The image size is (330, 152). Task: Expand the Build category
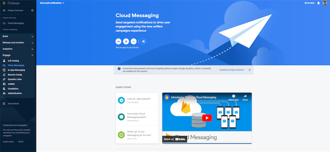coord(18,36)
